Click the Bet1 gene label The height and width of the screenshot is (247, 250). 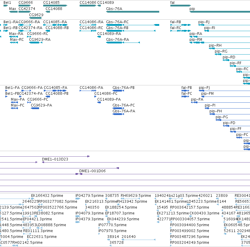tap(7, 3)
